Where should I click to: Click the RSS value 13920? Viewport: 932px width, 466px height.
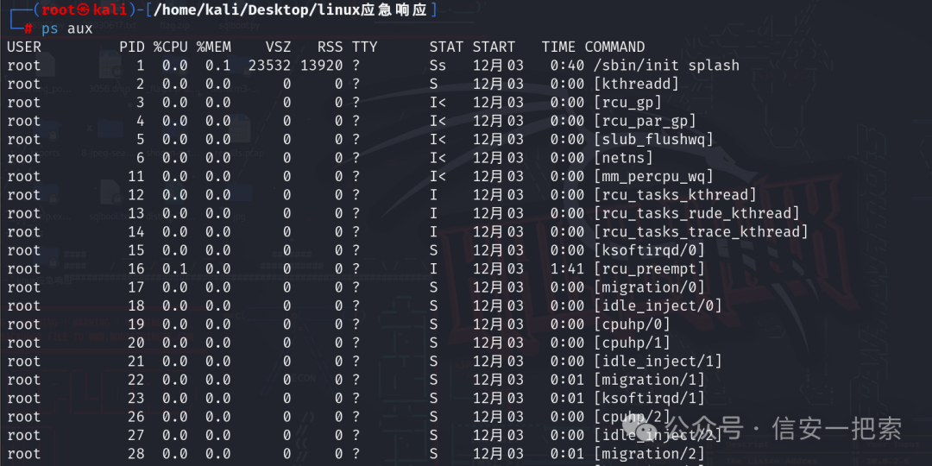pos(322,66)
